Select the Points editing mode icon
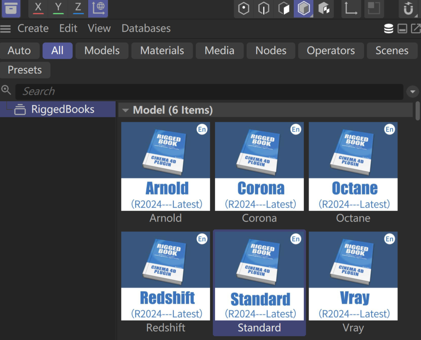The width and height of the screenshot is (421, 340). (243, 9)
